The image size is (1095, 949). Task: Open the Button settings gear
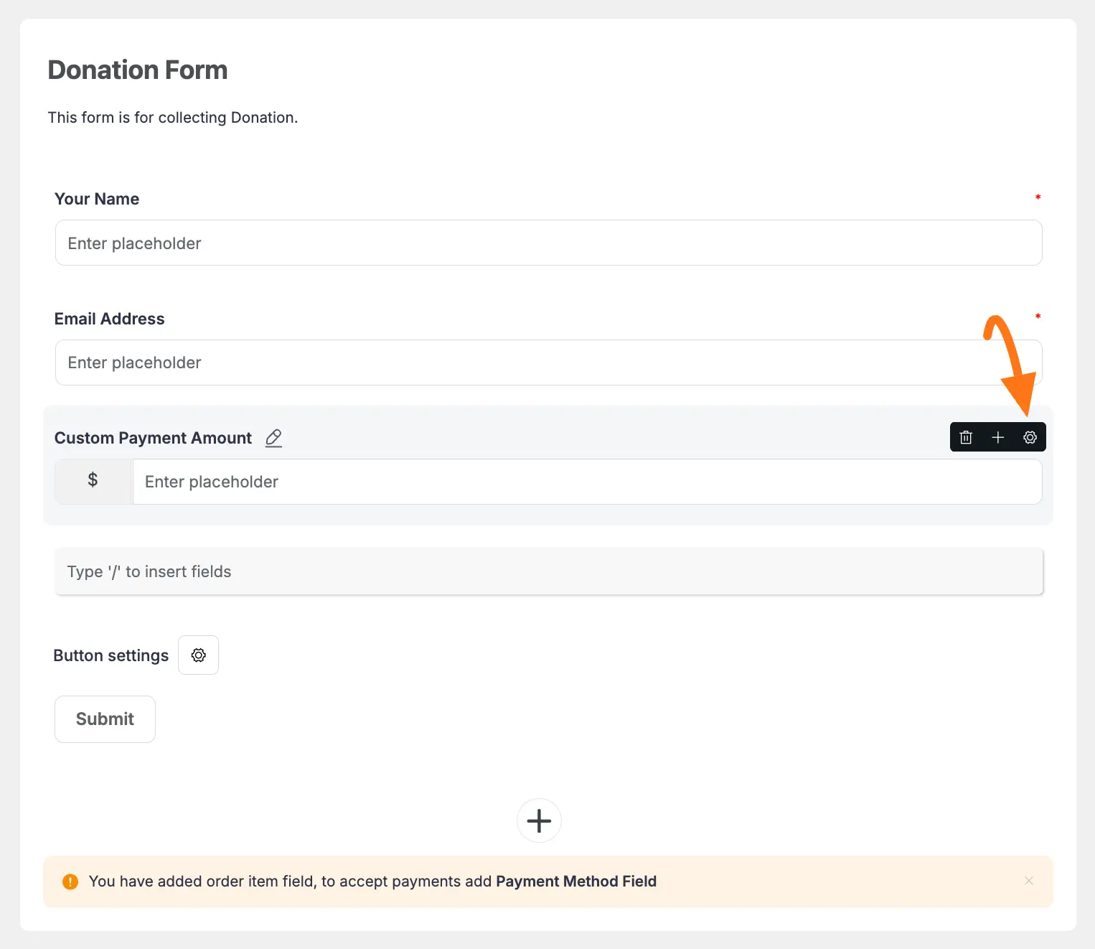tap(198, 655)
